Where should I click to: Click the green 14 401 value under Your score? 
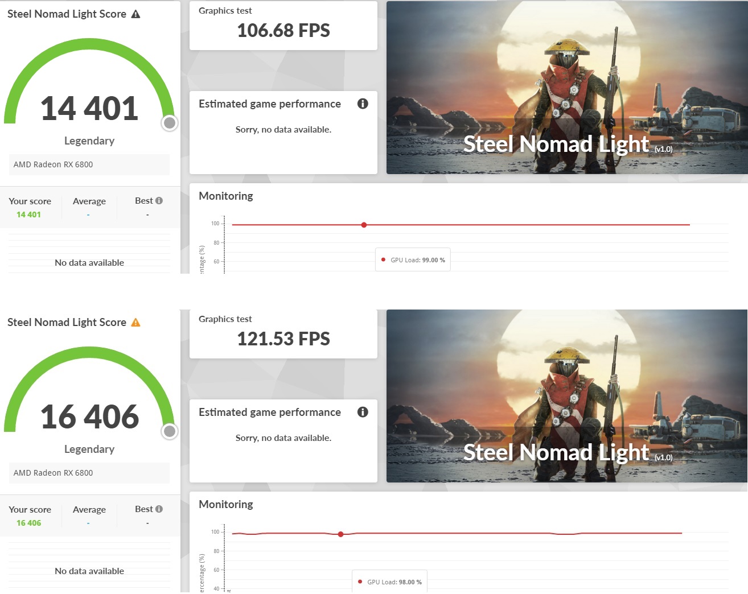[x=28, y=214]
